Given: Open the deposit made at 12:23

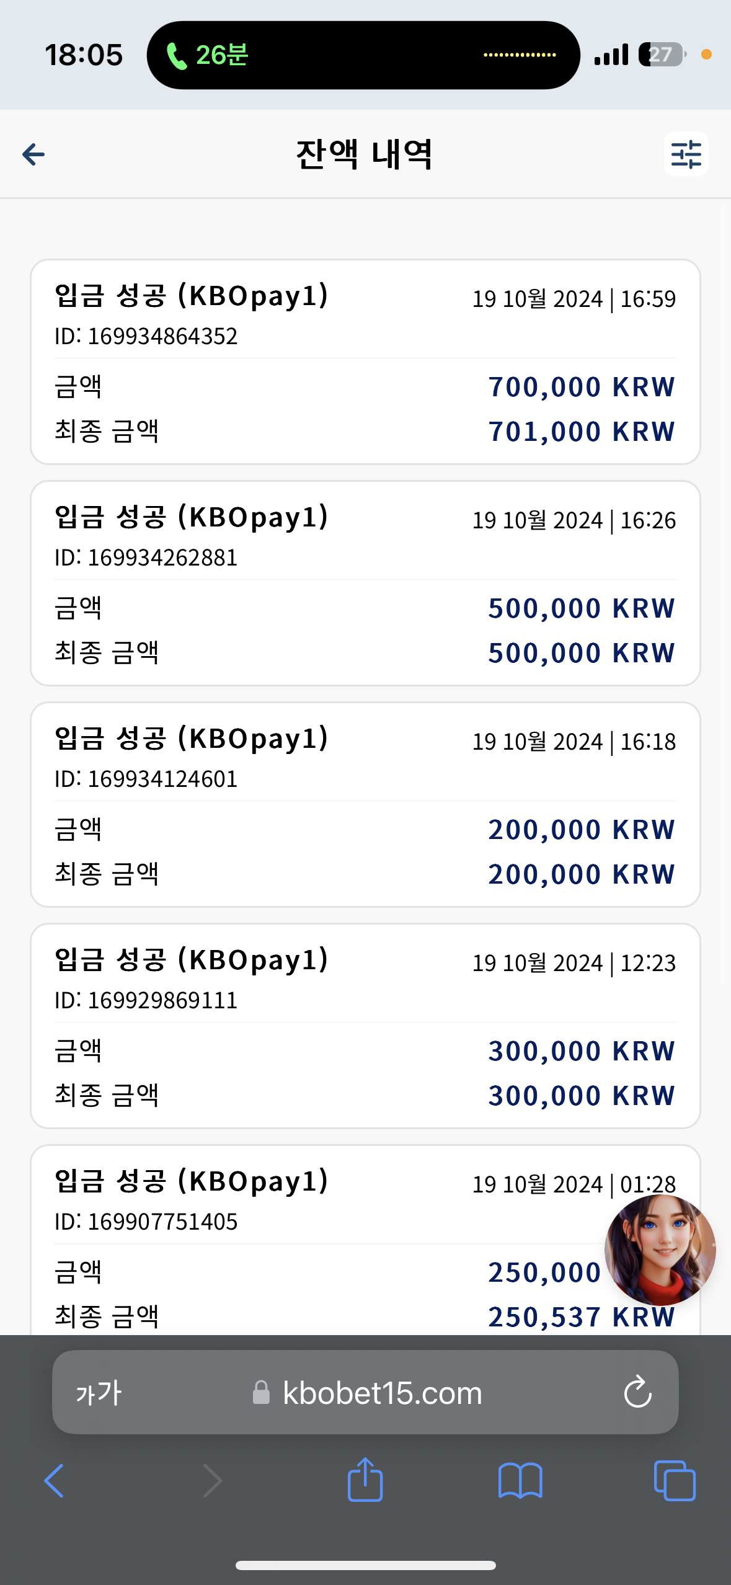Looking at the screenshot, I should click(x=365, y=1026).
